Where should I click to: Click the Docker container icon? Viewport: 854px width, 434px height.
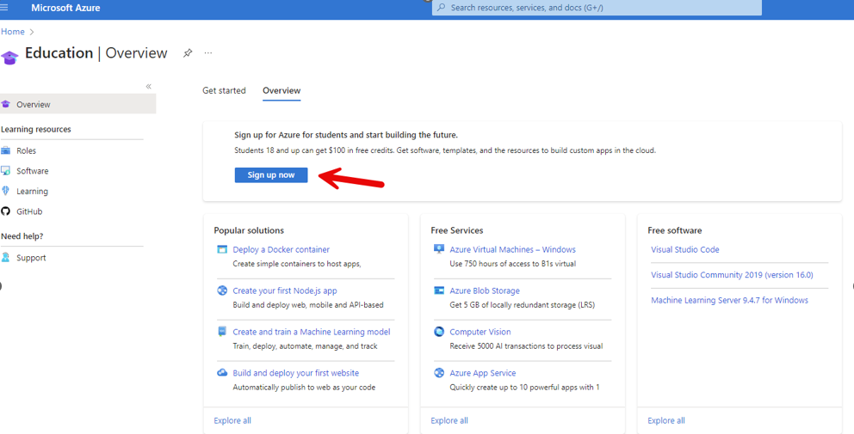222,249
